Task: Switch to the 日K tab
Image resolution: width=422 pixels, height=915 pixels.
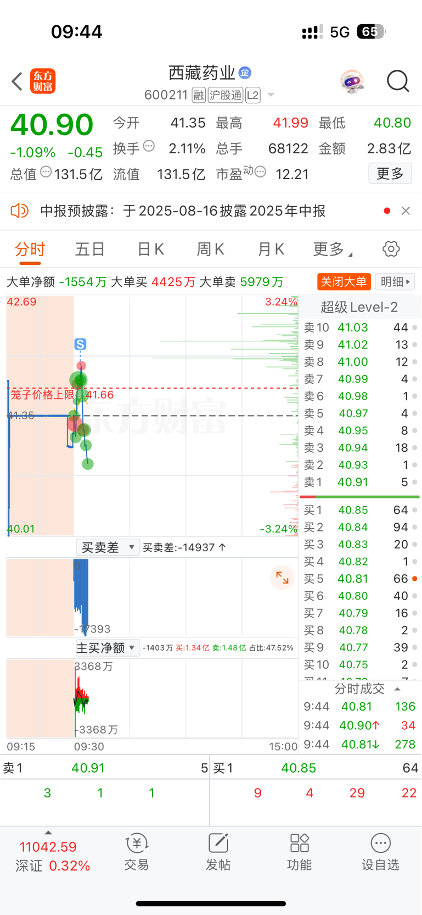Action: (150, 249)
